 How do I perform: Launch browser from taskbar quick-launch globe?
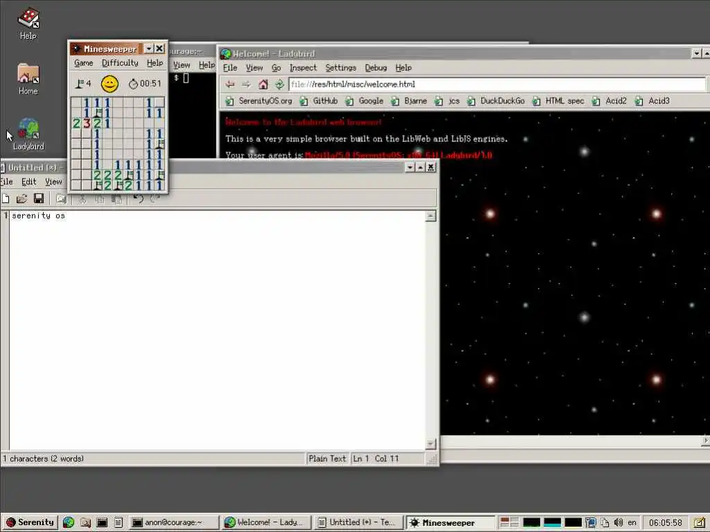tap(69, 522)
